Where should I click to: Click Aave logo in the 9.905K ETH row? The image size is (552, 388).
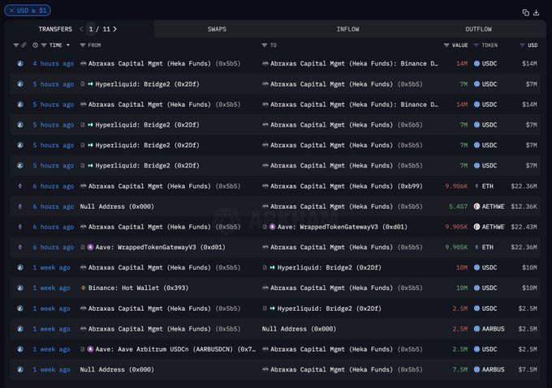coord(90,247)
